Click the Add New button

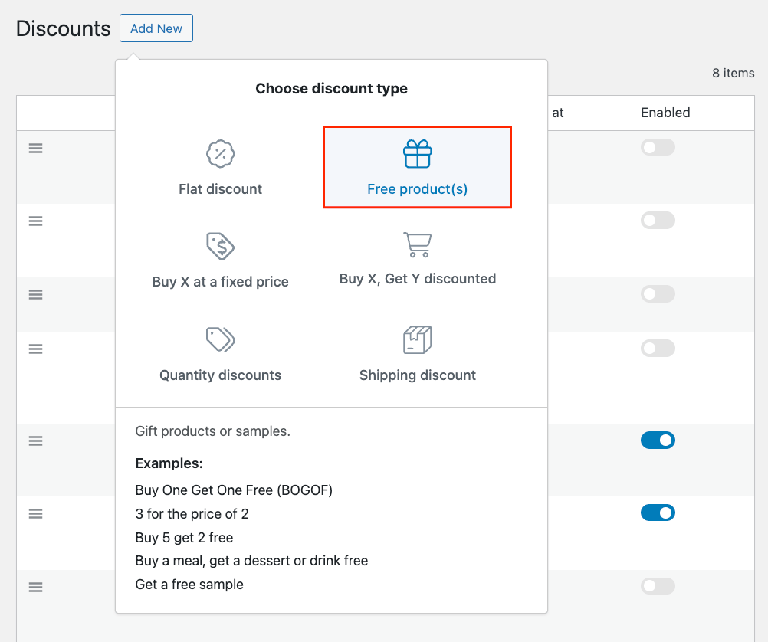[156, 28]
